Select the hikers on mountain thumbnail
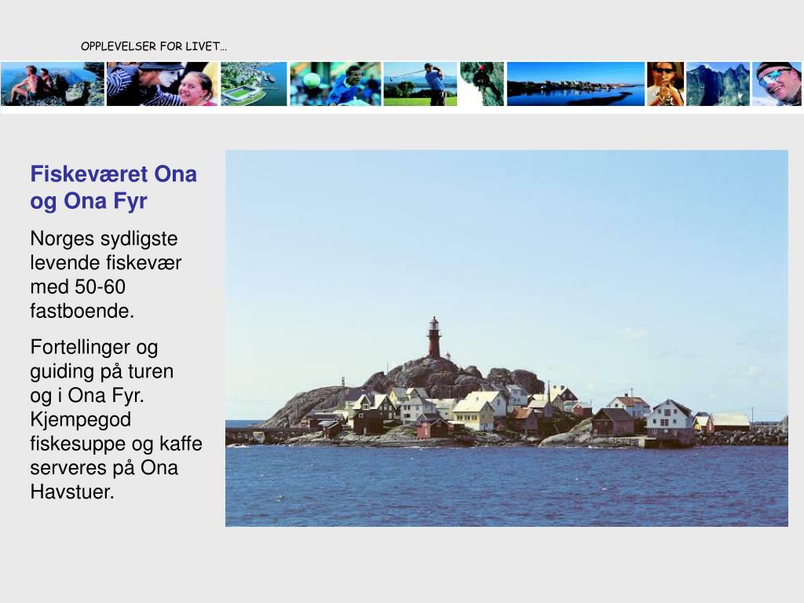This screenshot has height=603, width=804. click(x=53, y=84)
